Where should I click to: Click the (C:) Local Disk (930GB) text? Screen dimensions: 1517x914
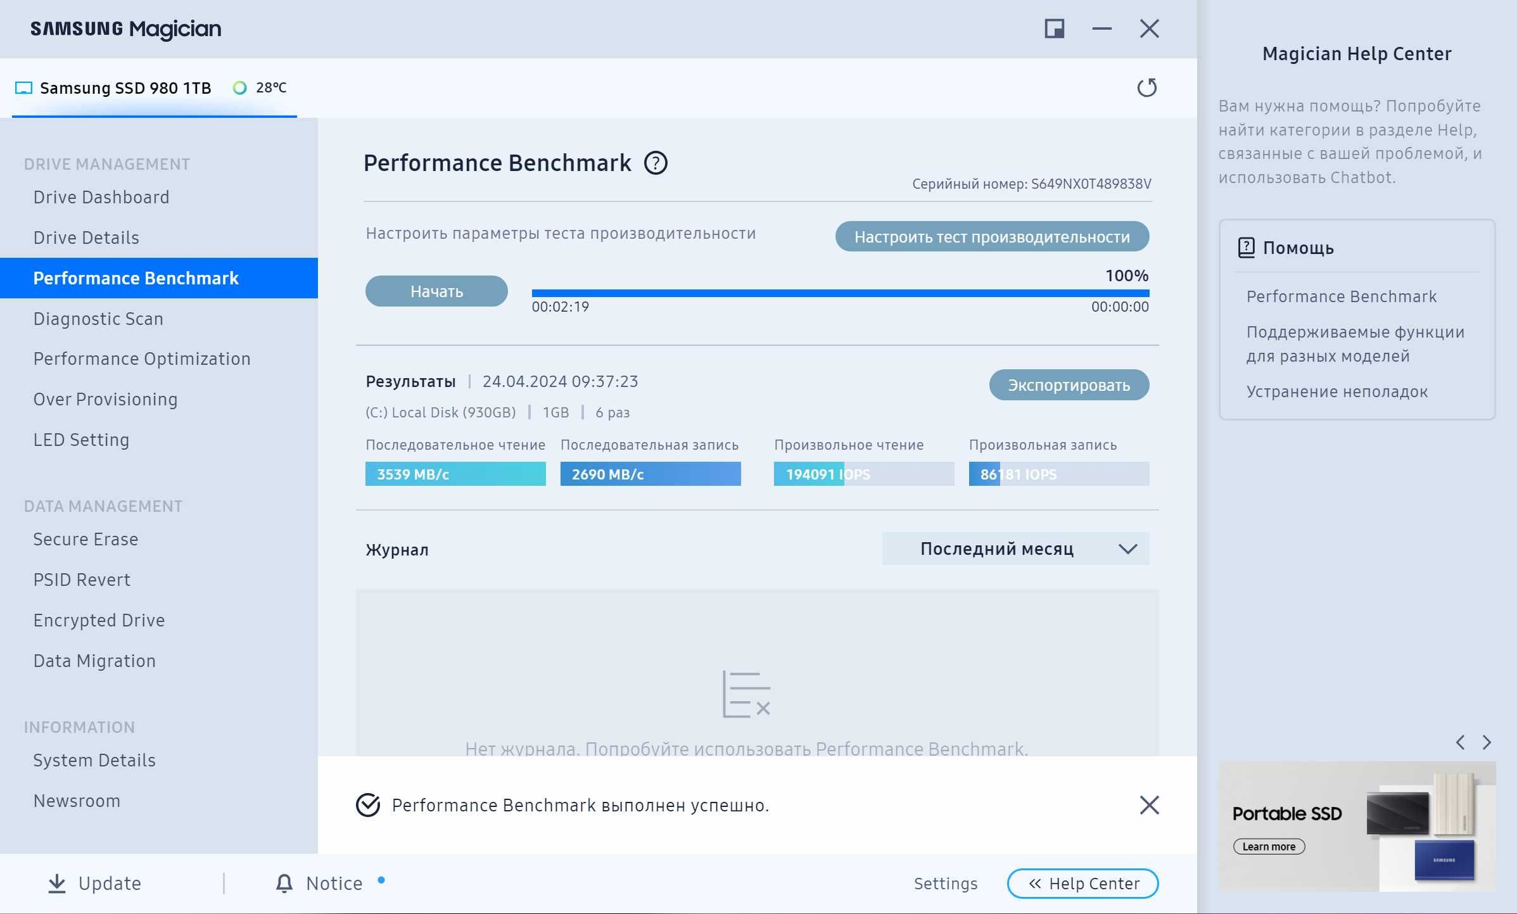441,413
